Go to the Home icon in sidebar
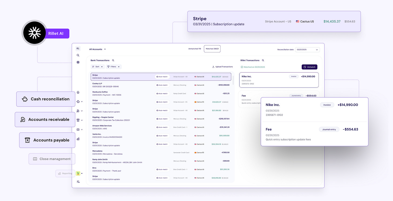The image size is (393, 201). point(78,92)
